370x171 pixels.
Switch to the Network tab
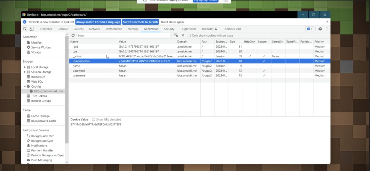(95, 29)
